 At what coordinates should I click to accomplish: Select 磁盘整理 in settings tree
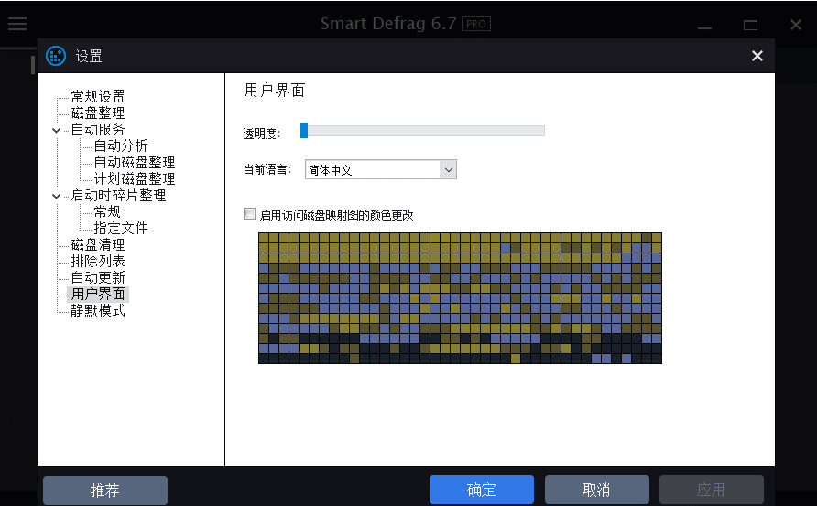coord(98,113)
